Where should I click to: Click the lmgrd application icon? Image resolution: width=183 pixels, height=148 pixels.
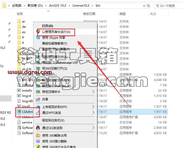(x=19, y=96)
